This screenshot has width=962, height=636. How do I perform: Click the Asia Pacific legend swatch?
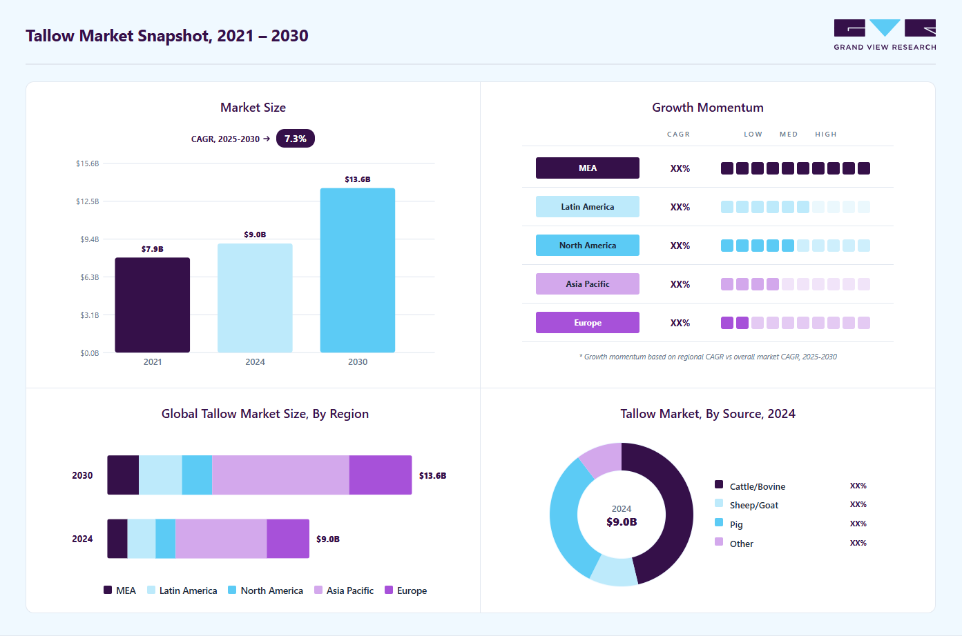click(x=318, y=590)
